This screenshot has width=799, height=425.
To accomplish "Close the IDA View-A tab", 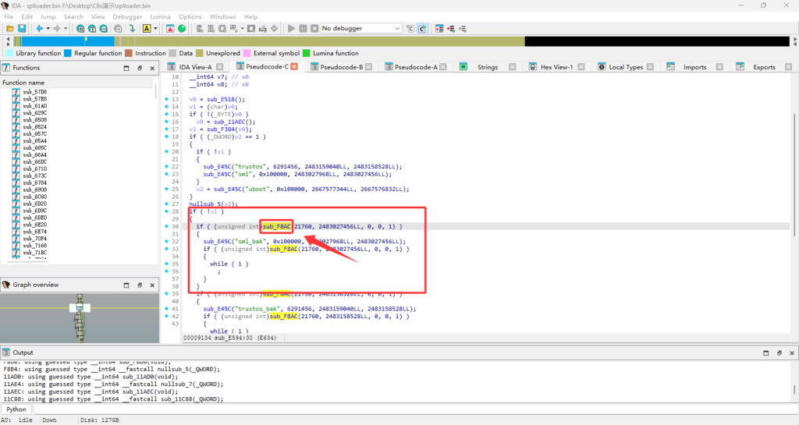I will point(219,67).
